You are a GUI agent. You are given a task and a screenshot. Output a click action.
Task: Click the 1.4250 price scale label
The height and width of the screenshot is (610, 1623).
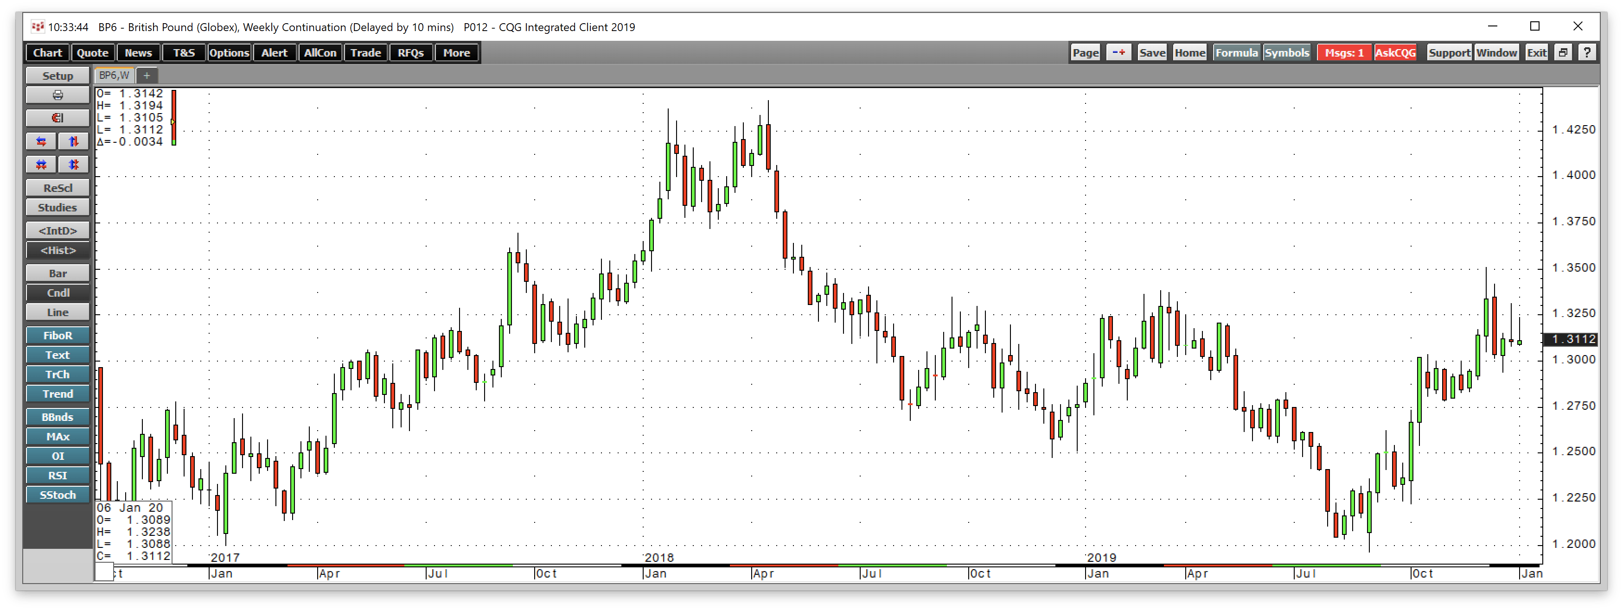(x=1573, y=130)
